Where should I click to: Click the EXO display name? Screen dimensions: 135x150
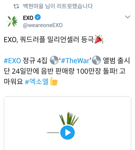coord(28,18)
